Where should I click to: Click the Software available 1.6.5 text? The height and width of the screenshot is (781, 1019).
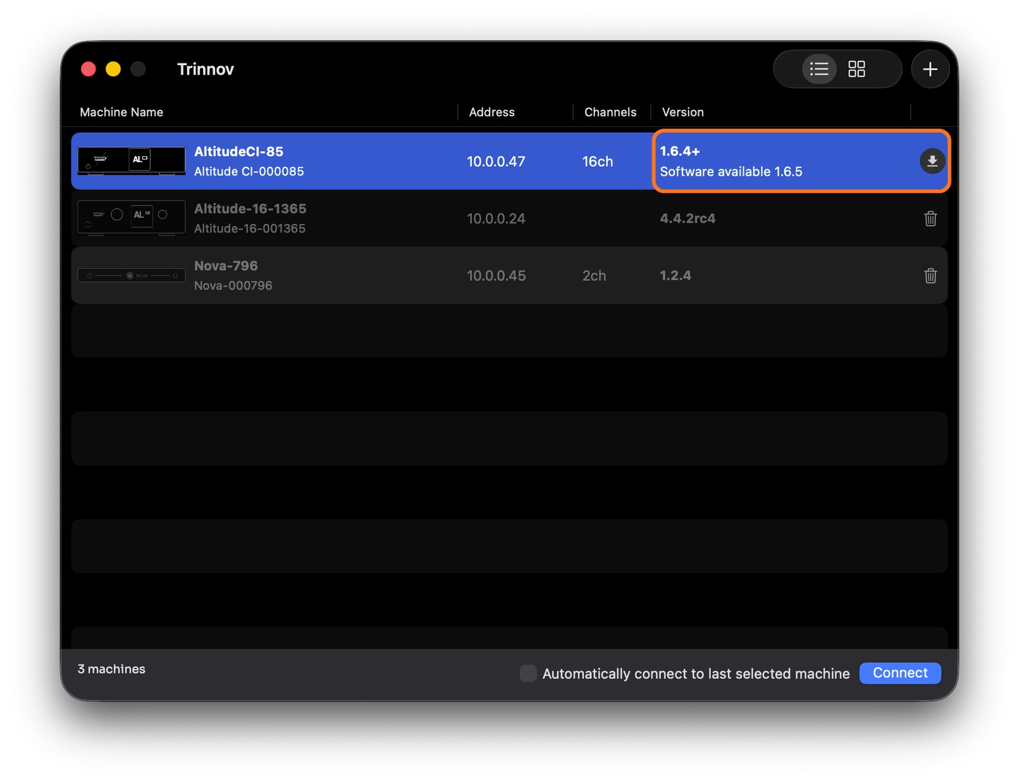click(x=731, y=171)
